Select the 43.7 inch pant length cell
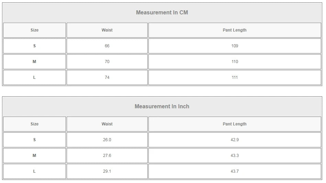 click(235, 171)
